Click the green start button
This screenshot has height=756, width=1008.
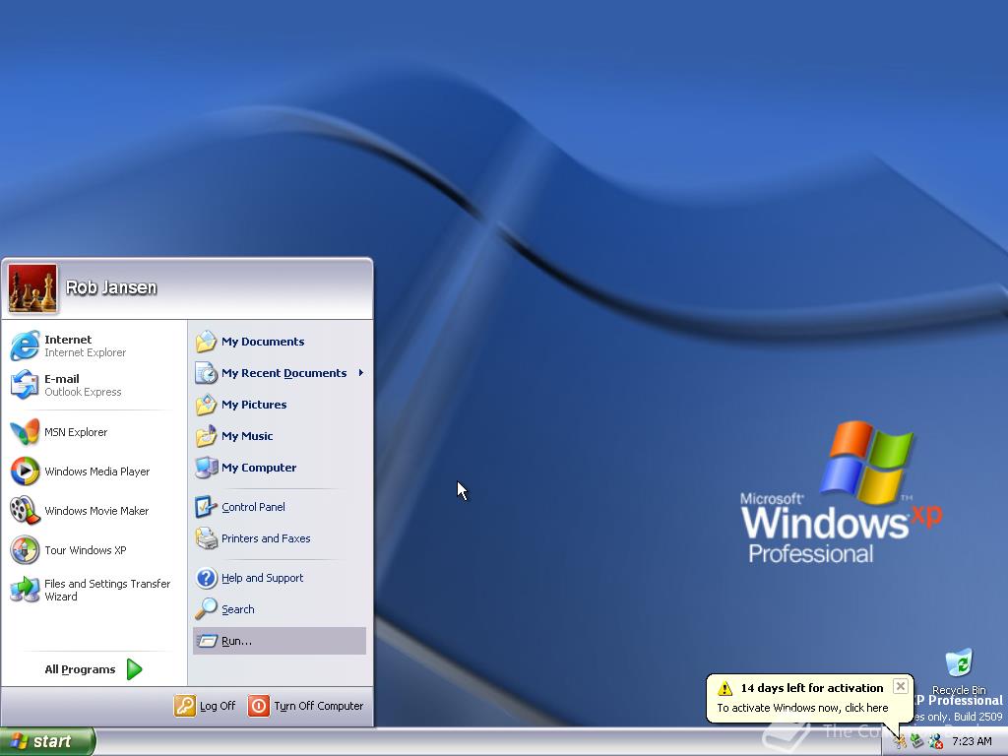(x=47, y=741)
